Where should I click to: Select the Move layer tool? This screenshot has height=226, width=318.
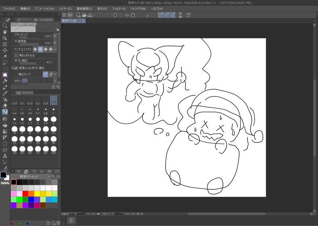[x=5, y=50]
